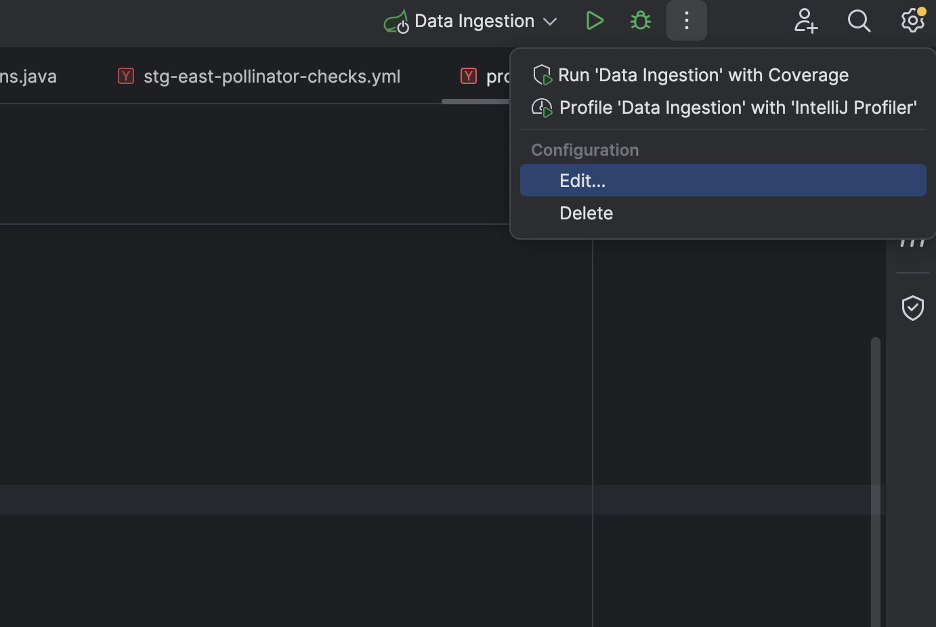Select Edit... configuration entry
The width and height of the screenshot is (936, 627).
click(723, 180)
